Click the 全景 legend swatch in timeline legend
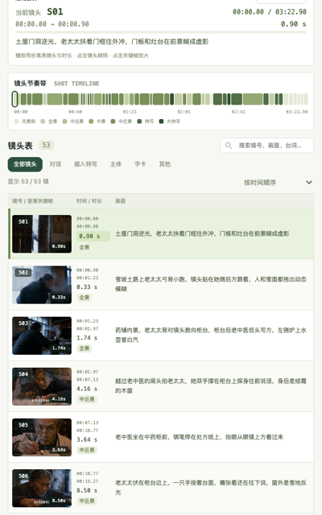Viewport: 322px width, 515px height. pyautogui.click(x=43, y=122)
